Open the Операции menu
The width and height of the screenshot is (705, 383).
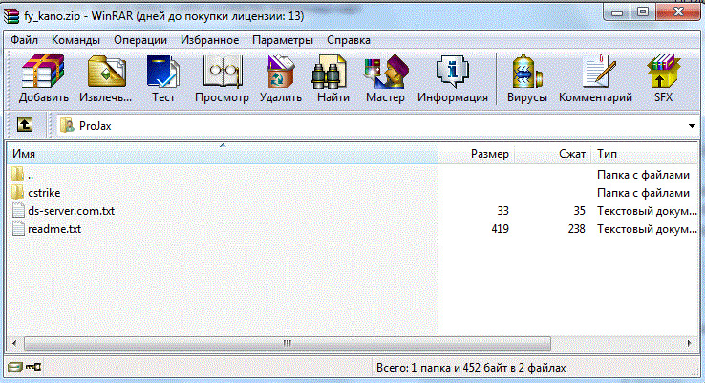pos(140,40)
